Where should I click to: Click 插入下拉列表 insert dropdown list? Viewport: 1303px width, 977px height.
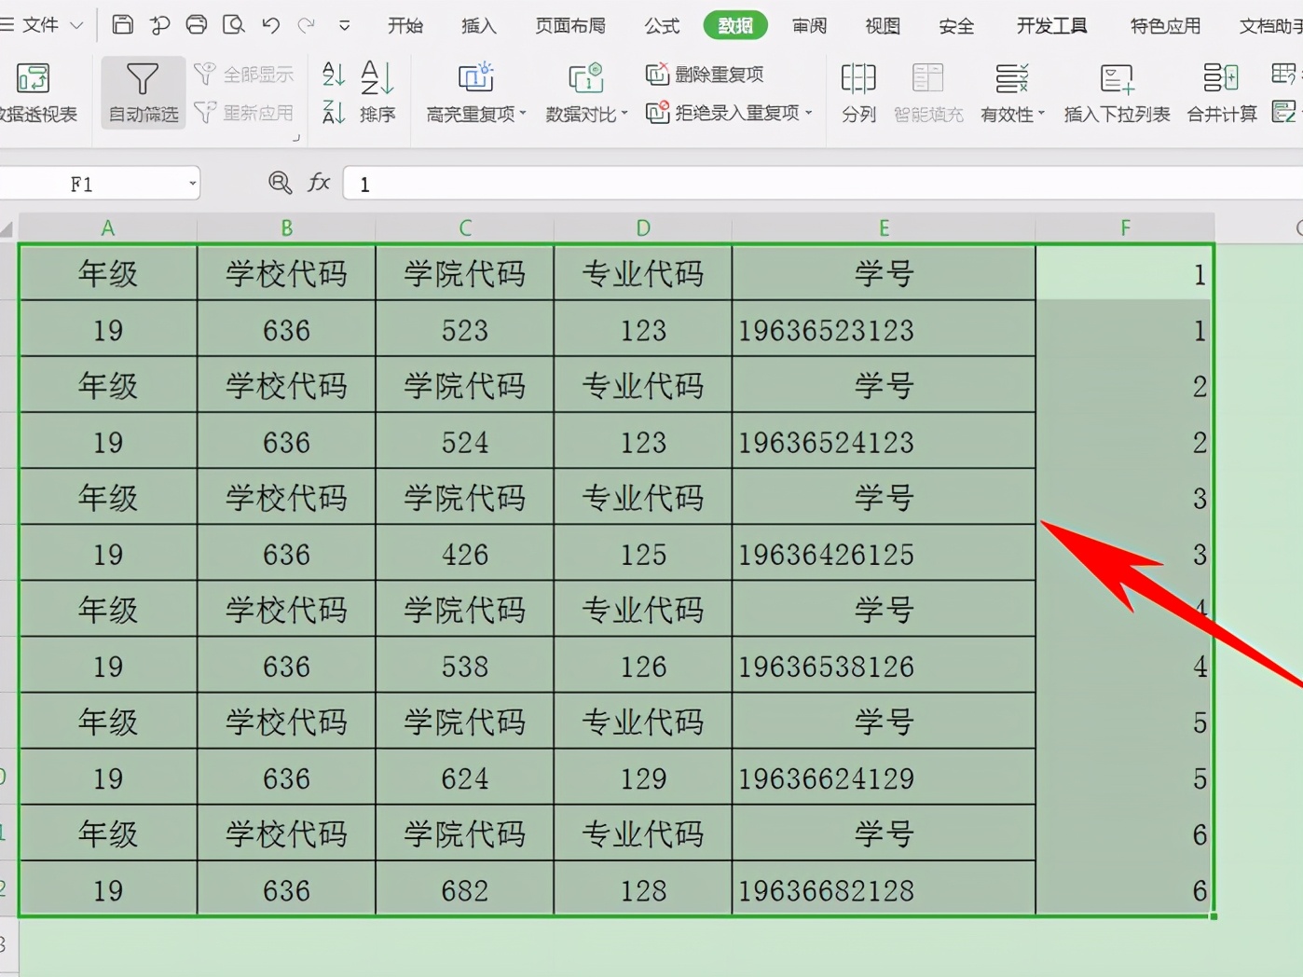click(1117, 92)
